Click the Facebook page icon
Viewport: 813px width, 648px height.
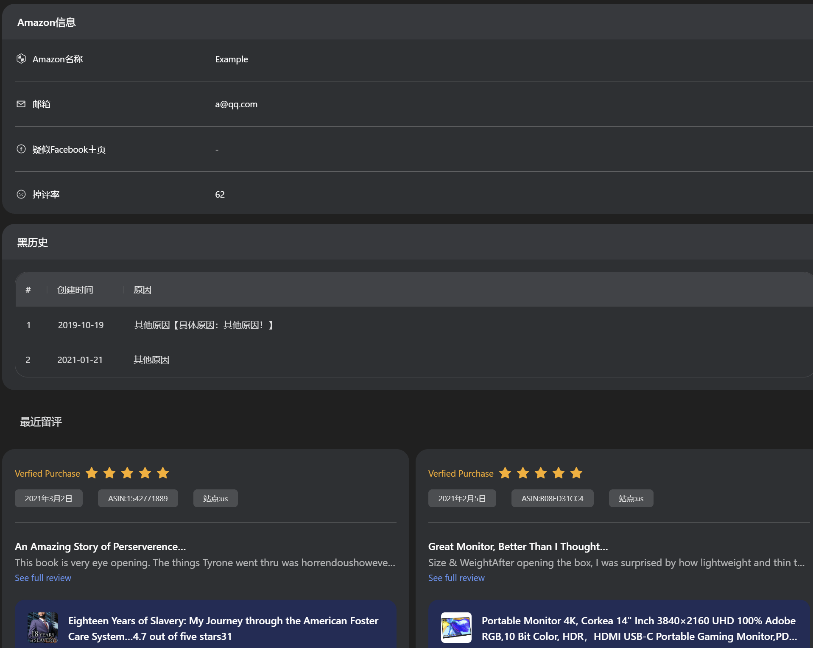21,149
